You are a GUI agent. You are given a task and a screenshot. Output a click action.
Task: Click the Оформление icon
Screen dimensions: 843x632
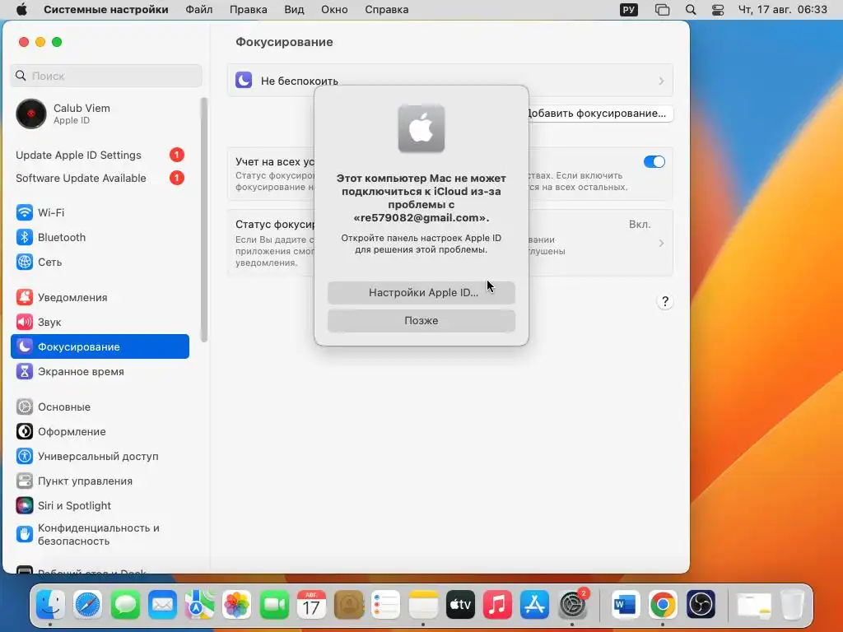click(24, 431)
